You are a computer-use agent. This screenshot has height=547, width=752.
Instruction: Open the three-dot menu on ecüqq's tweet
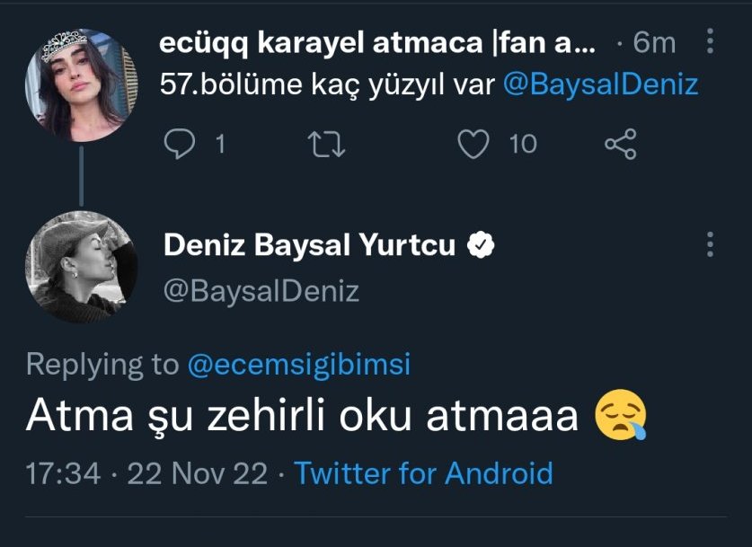711,42
